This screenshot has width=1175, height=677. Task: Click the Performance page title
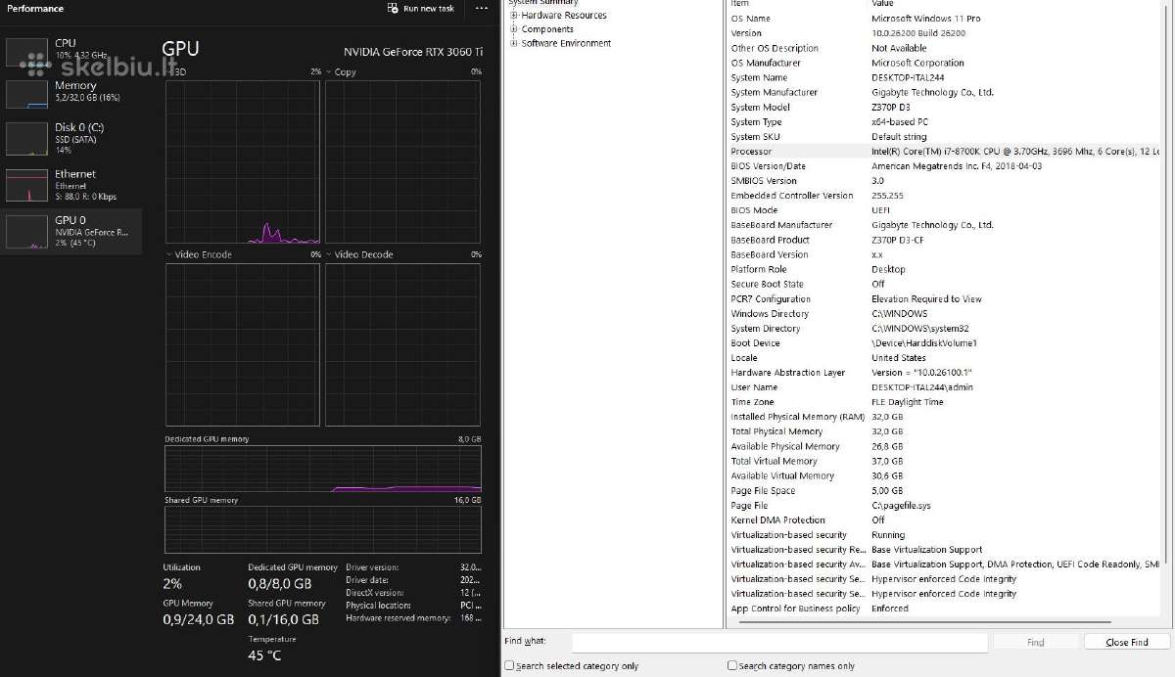pyautogui.click(x=35, y=9)
